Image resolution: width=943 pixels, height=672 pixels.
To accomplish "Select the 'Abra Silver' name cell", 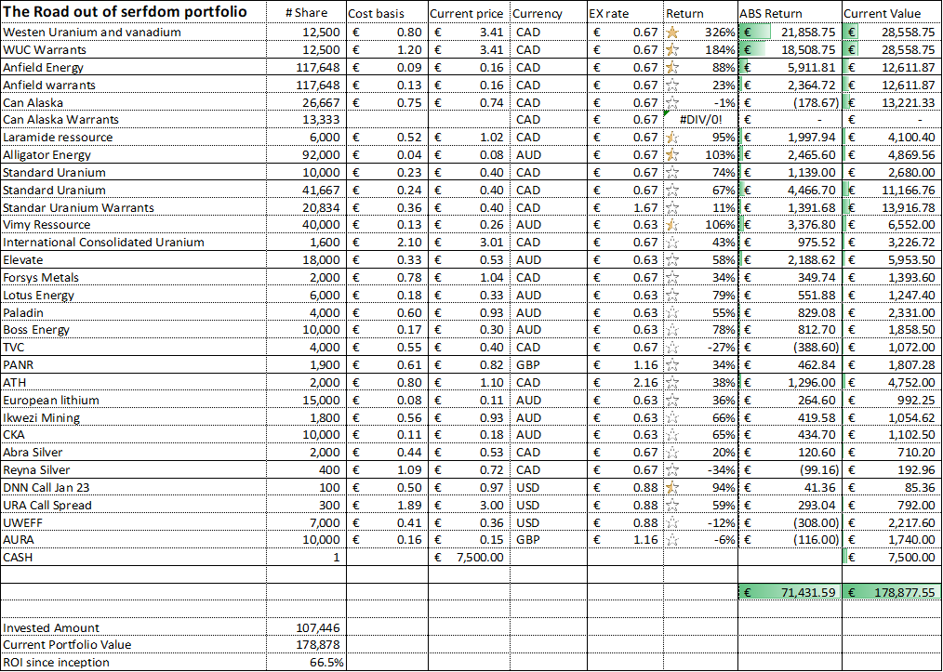I will 133,452.
